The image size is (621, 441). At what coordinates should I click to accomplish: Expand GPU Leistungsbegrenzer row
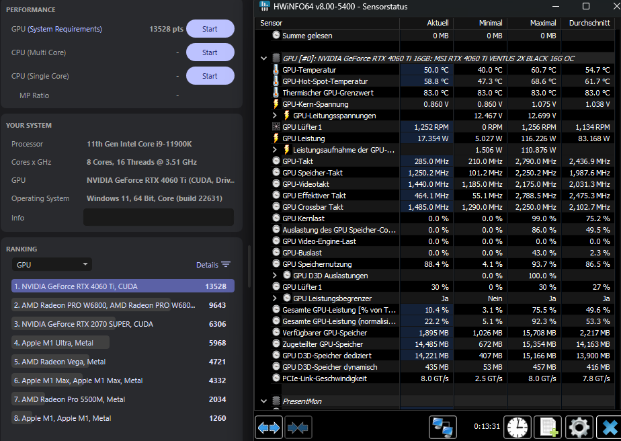pyautogui.click(x=275, y=298)
